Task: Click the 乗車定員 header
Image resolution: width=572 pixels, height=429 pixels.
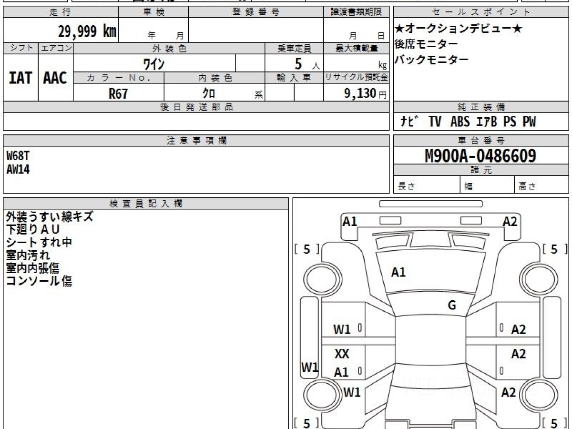Action: click(294, 48)
